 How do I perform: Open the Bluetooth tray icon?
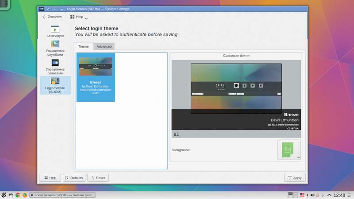[307, 195]
